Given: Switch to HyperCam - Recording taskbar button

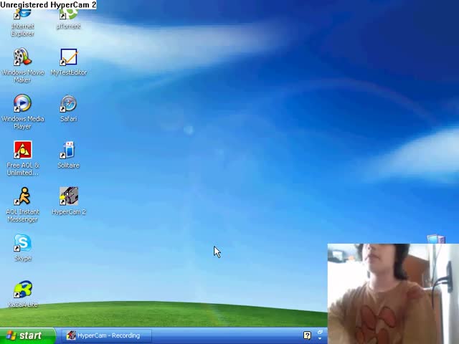Looking at the screenshot, I should (x=106, y=335).
